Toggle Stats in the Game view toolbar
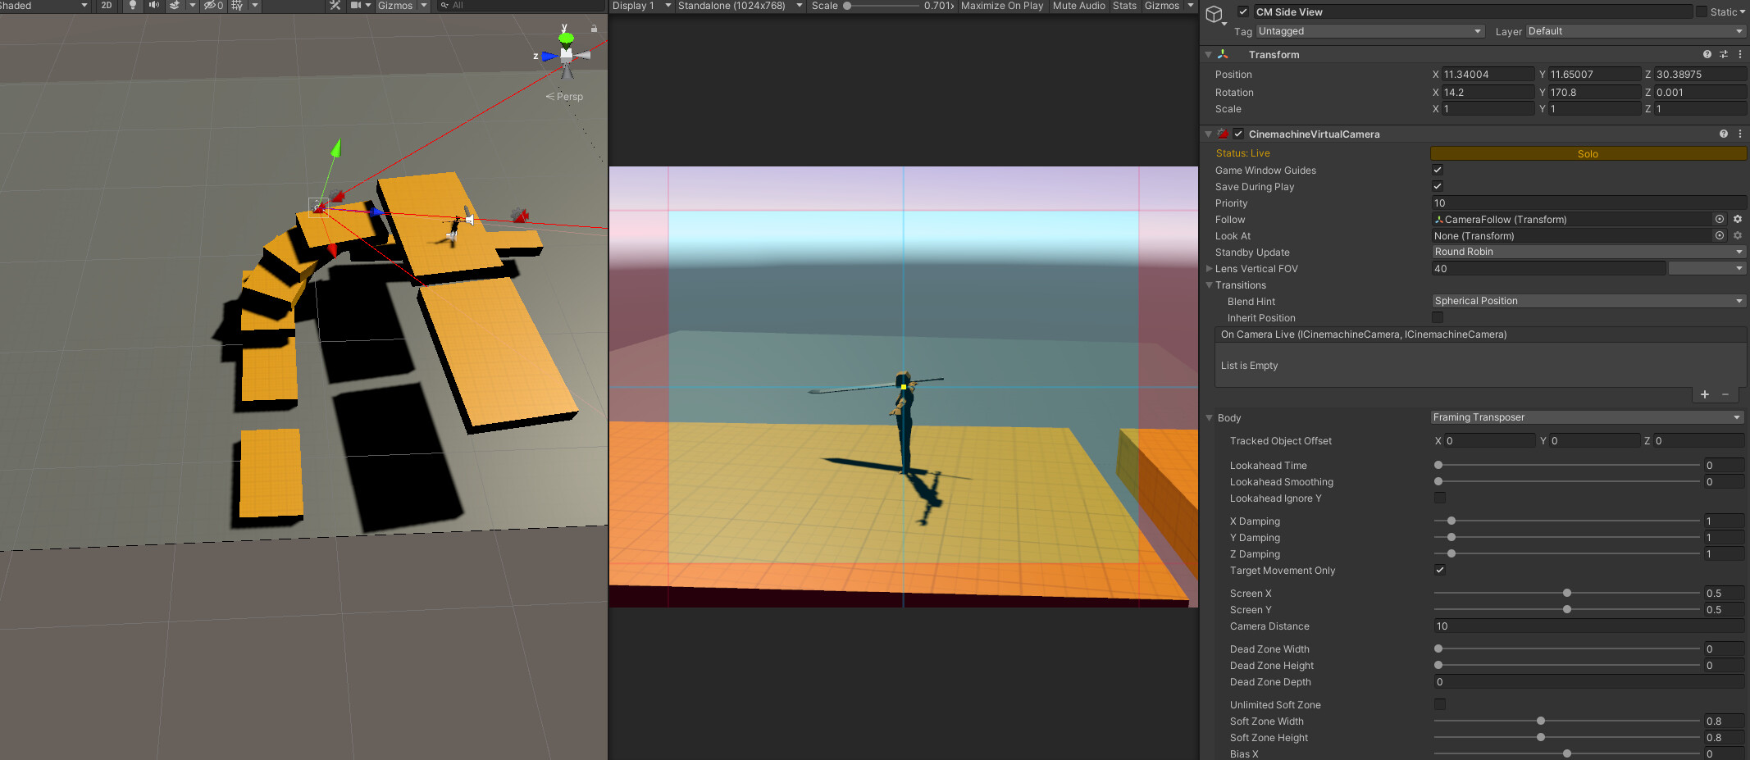 [1123, 6]
